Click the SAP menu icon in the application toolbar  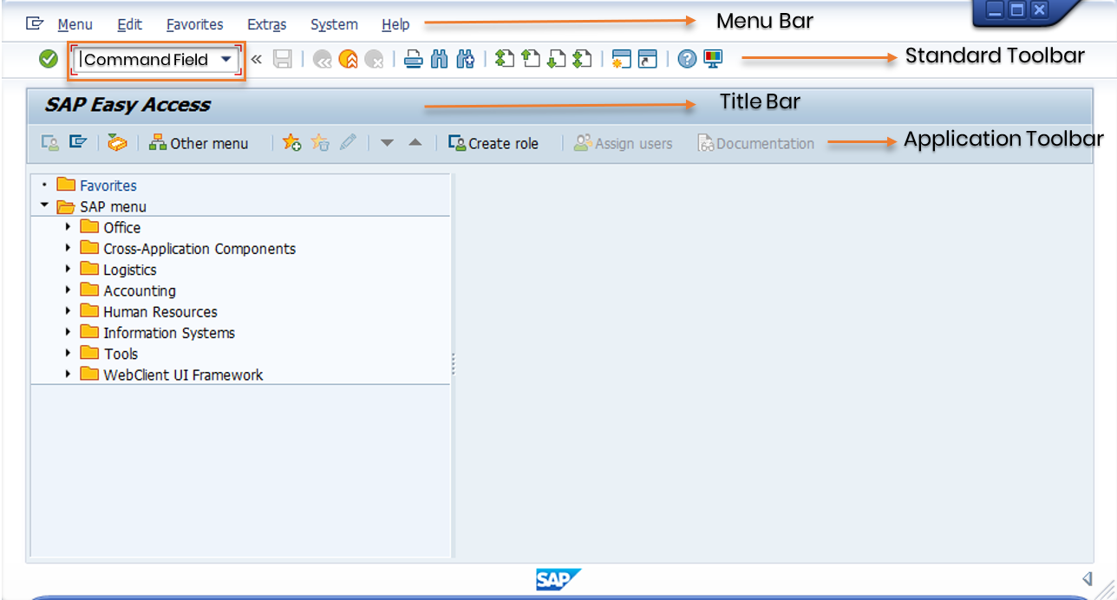coord(78,143)
